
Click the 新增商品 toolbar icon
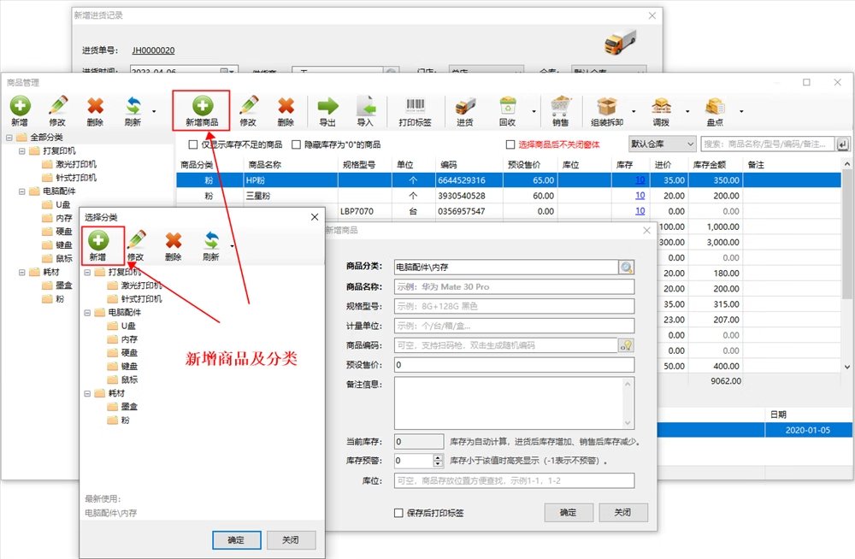(x=203, y=105)
